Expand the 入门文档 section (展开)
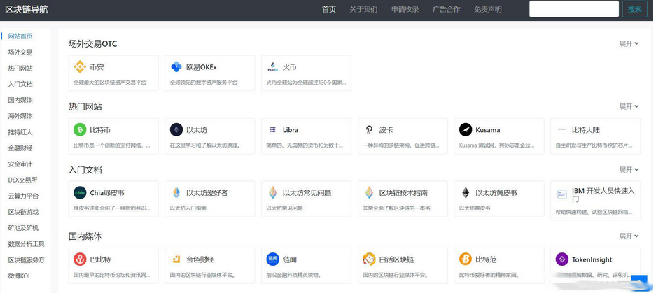Screen dimensions: 656x293 point(629,170)
